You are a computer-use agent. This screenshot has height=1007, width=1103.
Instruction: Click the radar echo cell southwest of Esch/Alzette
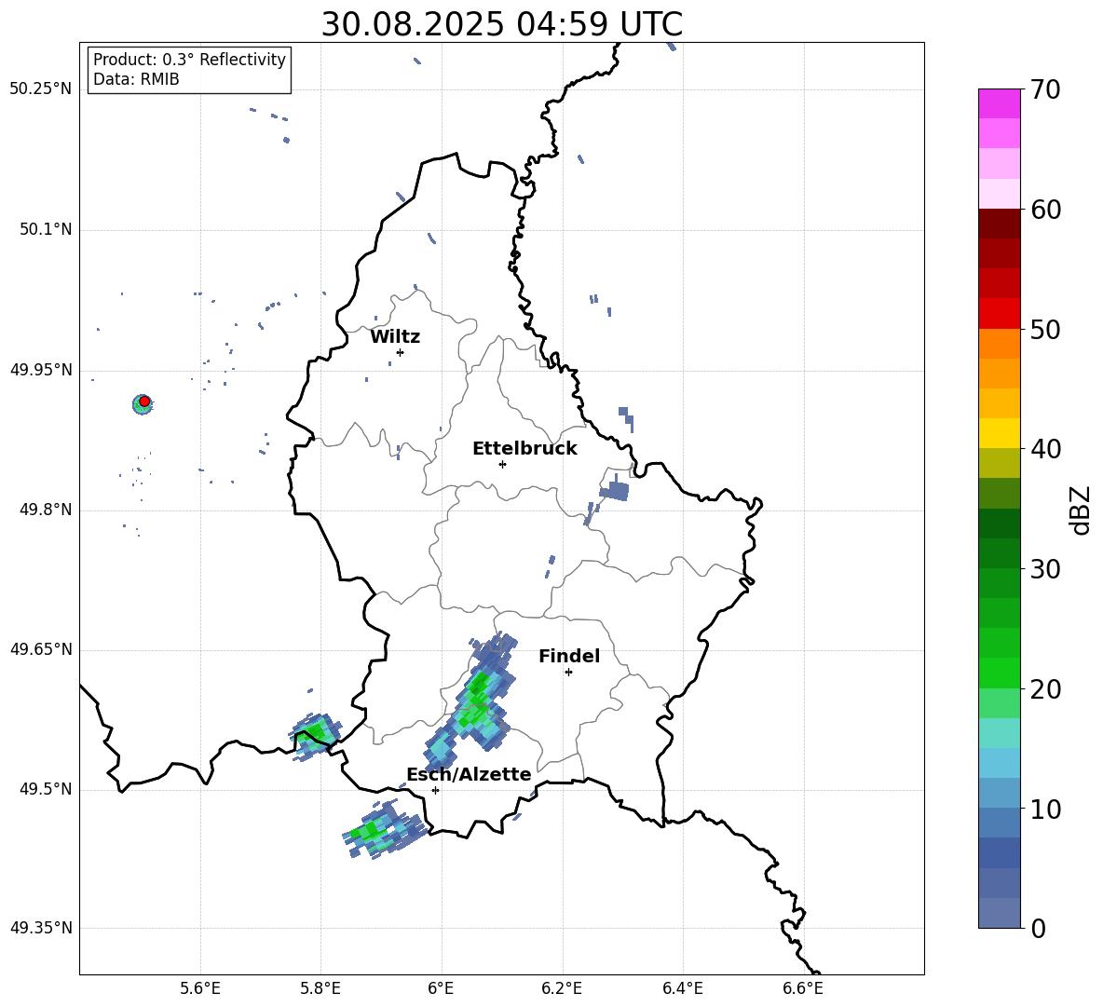pos(384,830)
